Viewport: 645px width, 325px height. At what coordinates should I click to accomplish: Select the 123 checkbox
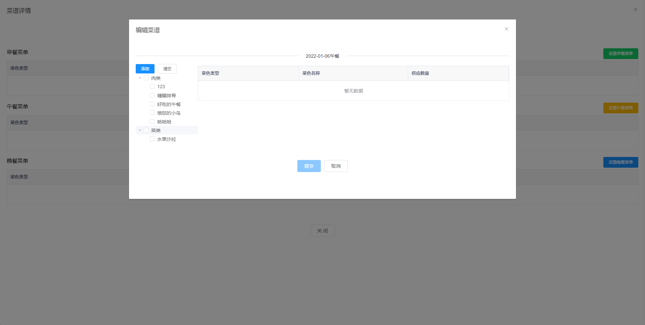pyautogui.click(x=152, y=87)
